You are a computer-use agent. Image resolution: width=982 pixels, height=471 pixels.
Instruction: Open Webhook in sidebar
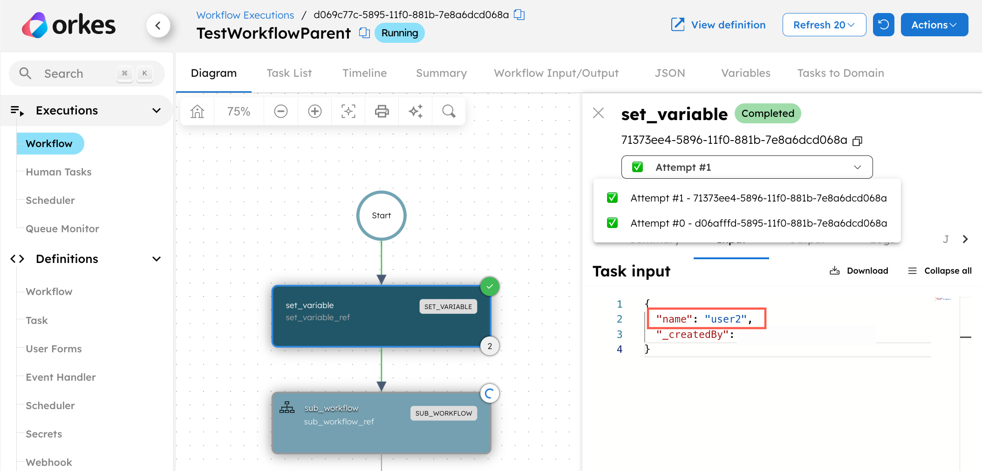[49, 462]
